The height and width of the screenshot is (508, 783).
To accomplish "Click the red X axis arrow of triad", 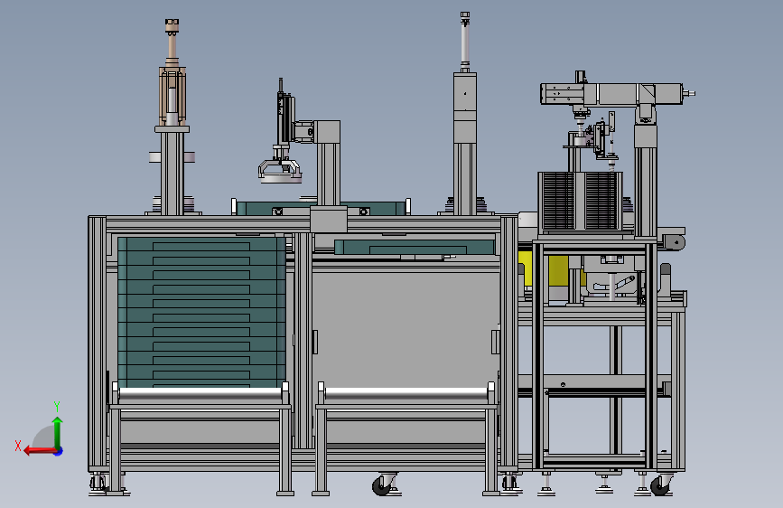I will pos(39,451).
